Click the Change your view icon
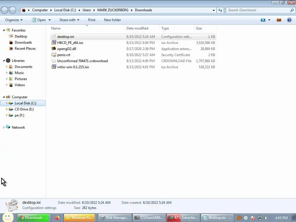Viewport: 296px width, 222px height. (x=263, y=20)
